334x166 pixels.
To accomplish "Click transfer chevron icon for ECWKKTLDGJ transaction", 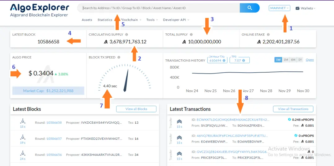I will pos(179,121).
